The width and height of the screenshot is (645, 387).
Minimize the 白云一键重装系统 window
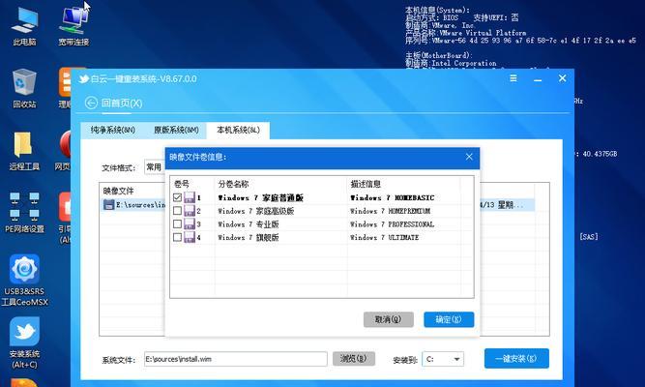click(538, 78)
